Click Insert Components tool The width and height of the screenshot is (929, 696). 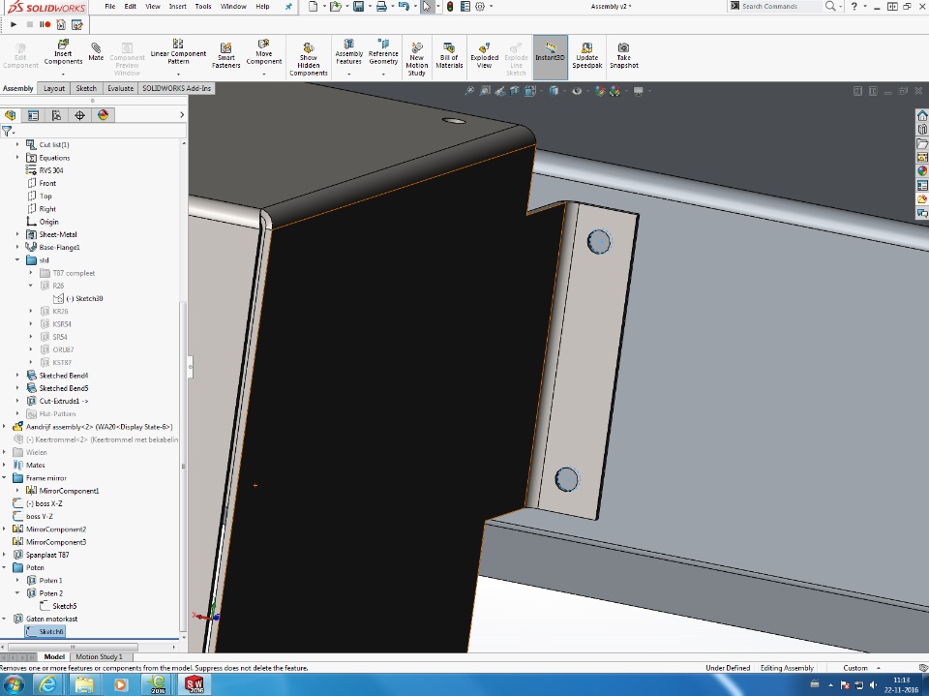pyautogui.click(x=63, y=53)
